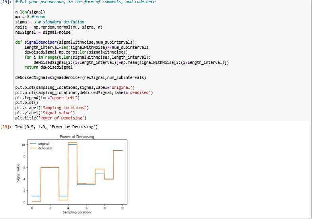The image size is (313, 219).
Task: Click the orange 'denoised' line sample in legend
Action: (33, 148)
